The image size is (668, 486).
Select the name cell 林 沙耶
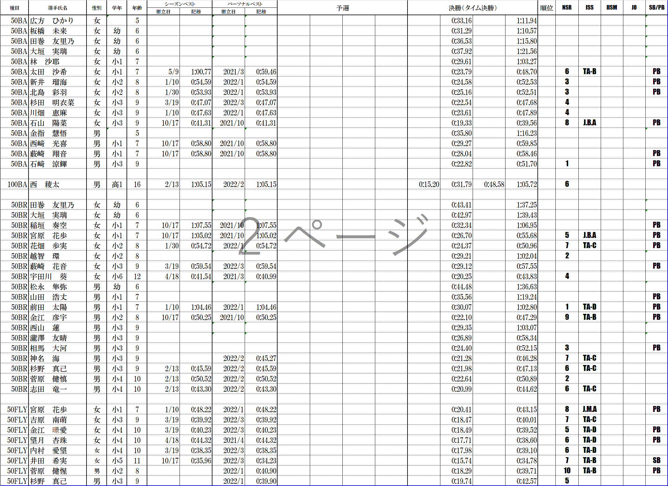57,61
